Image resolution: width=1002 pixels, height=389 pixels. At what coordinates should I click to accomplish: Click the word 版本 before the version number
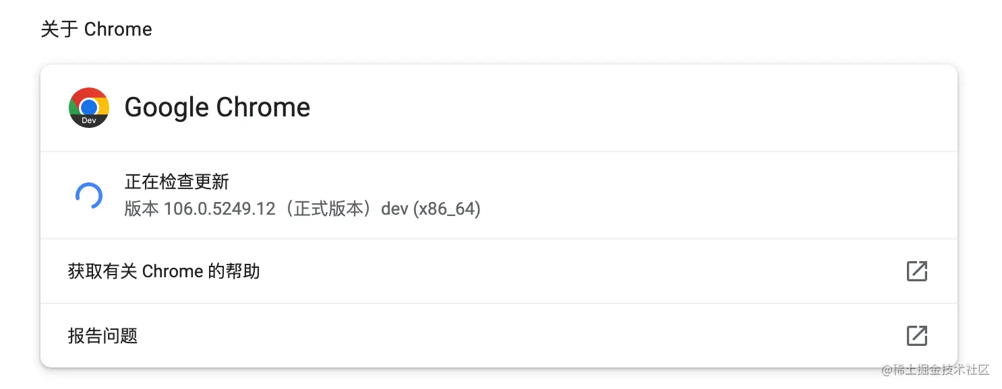coord(142,209)
